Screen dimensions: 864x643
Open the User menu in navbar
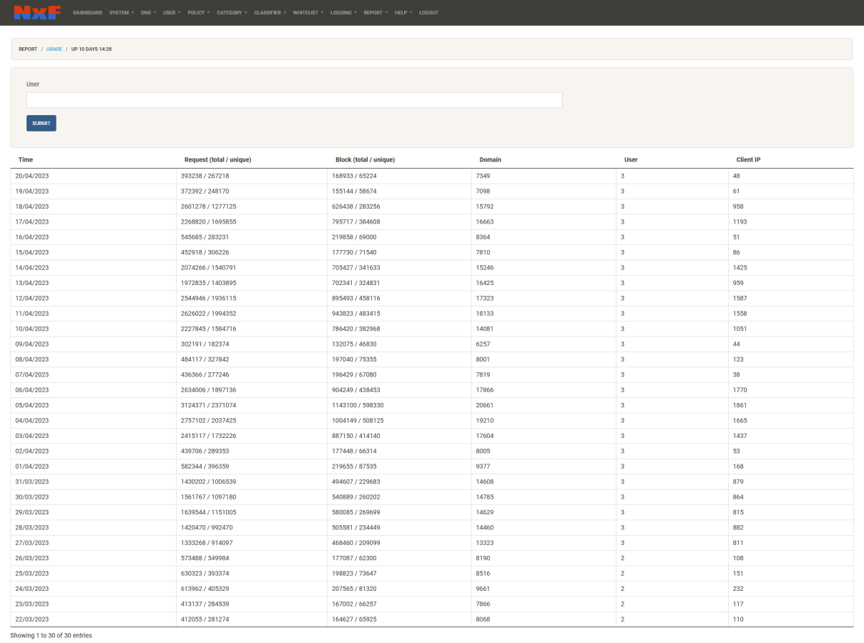tap(172, 13)
